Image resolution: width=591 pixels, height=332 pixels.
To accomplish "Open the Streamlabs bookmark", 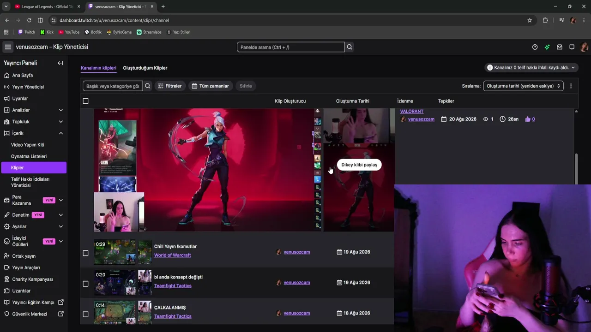I will pyautogui.click(x=149, y=32).
